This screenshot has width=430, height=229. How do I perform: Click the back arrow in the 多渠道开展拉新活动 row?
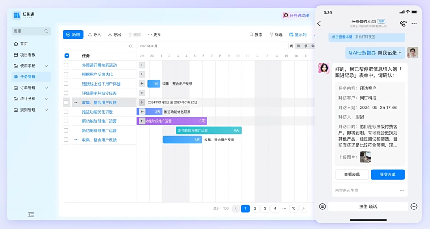[x=142, y=65]
